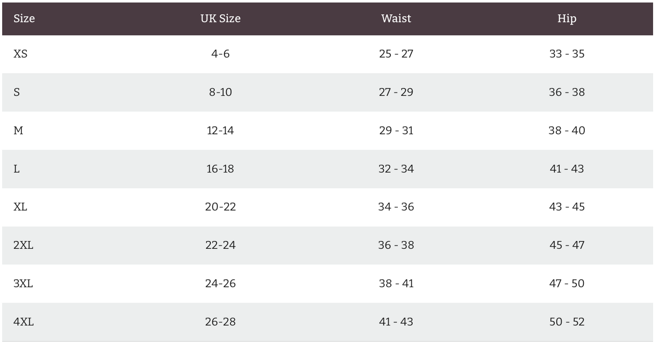Click waist value 32 - 34
Image resolution: width=657 pixels, height=346 pixels.
click(x=396, y=169)
